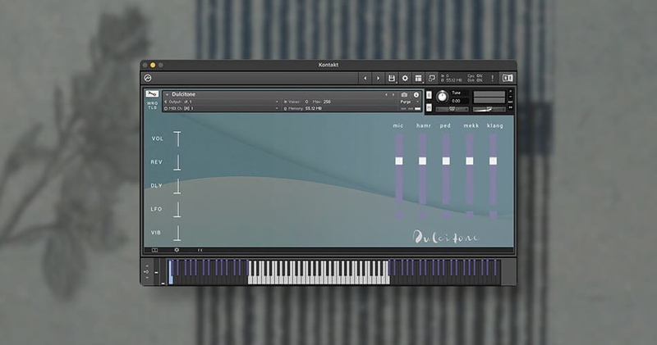This screenshot has height=345, width=657.
Task: Click the klang fader handle
Action: point(494,161)
